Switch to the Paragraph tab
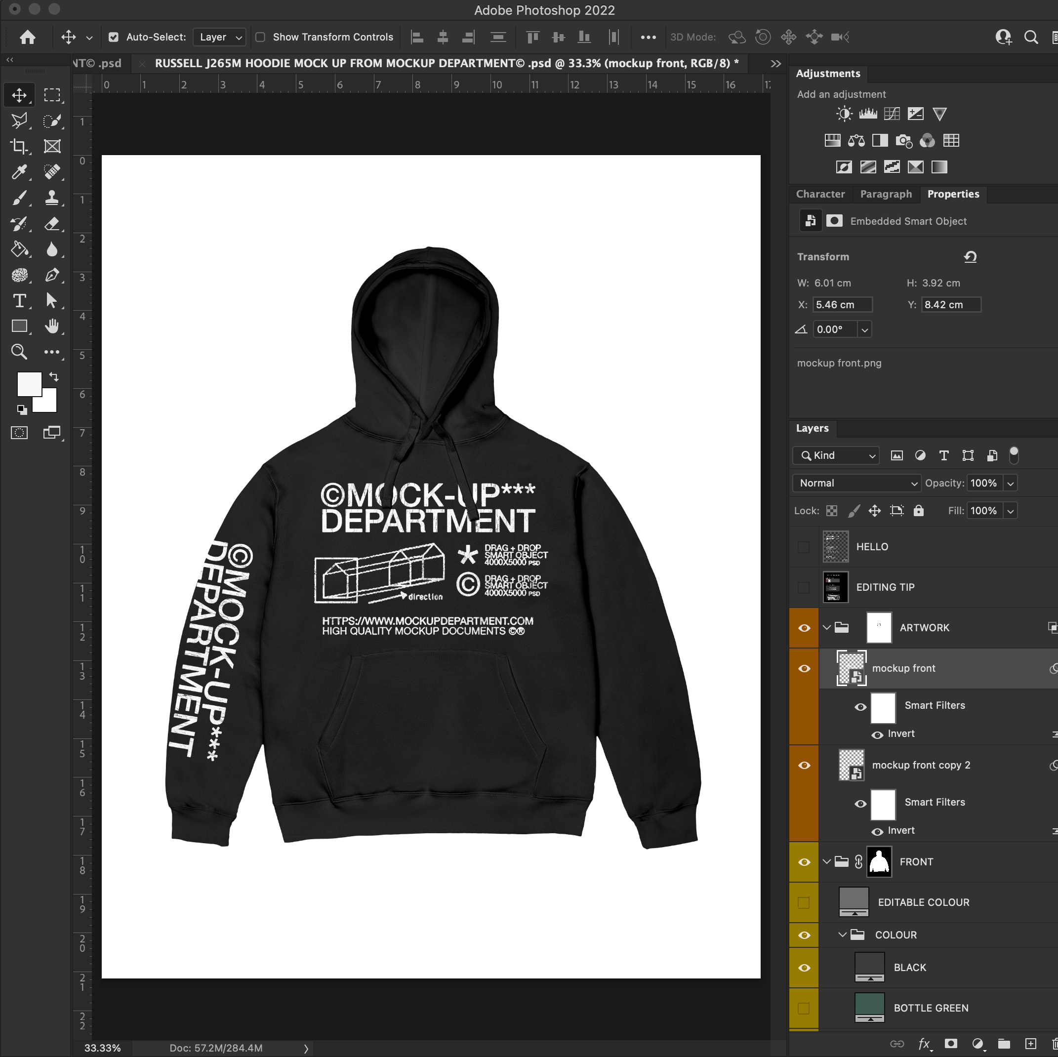Image resolution: width=1058 pixels, height=1057 pixels. [886, 194]
